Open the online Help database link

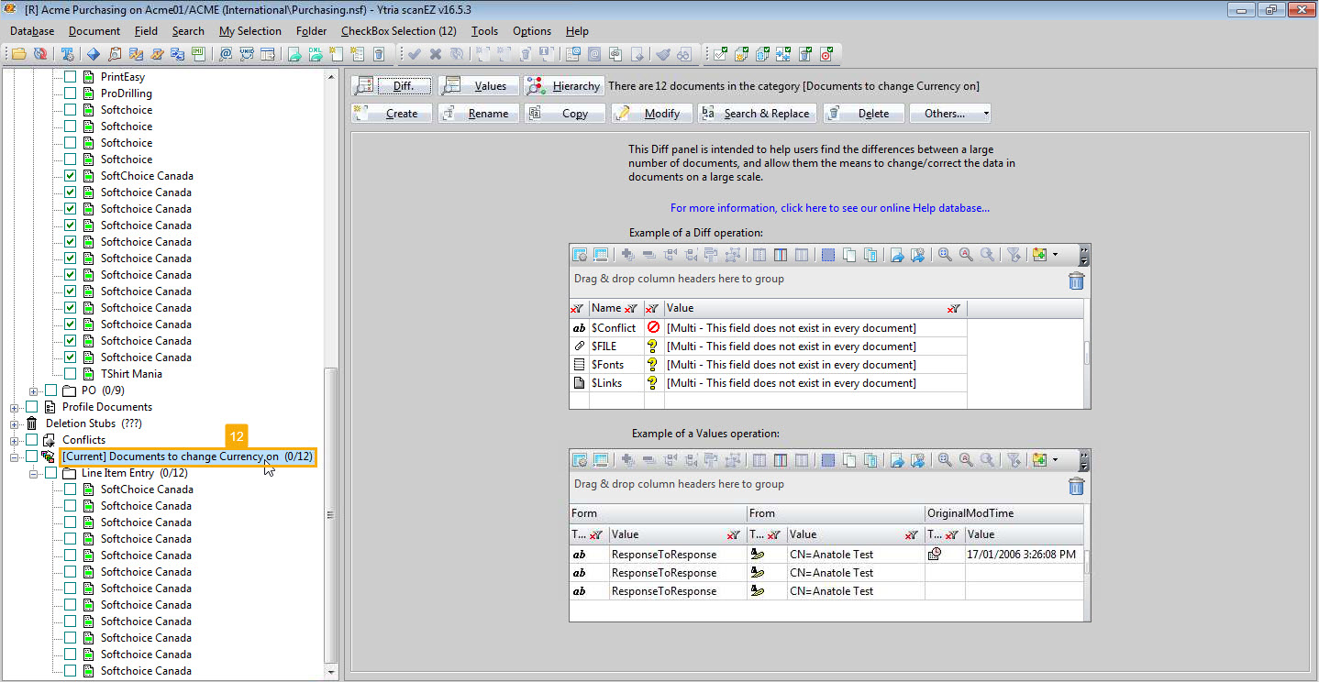tap(830, 208)
